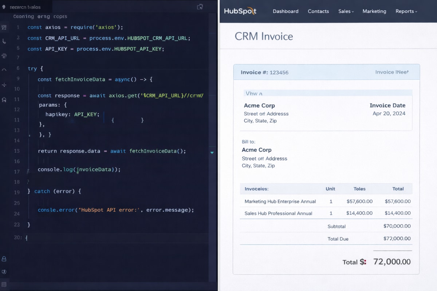Click the Invoice New button on the header
Screen dimensions: 437x291
pos(392,72)
